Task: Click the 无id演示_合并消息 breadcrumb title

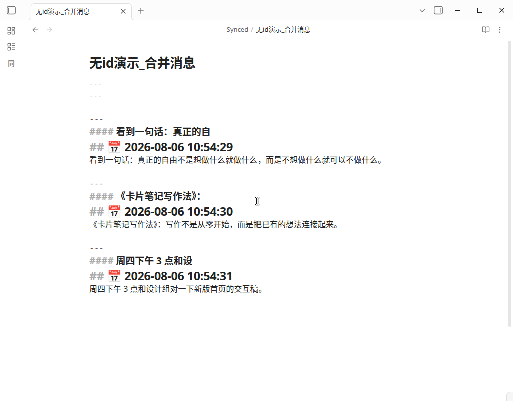Action: click(x=283, y=30)
